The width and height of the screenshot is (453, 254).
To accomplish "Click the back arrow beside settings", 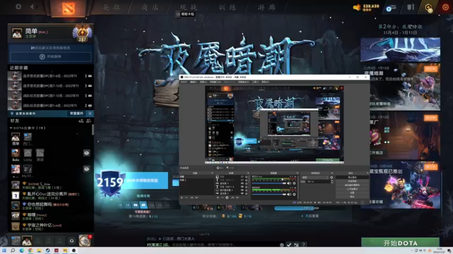I will [x=32, y=6].
